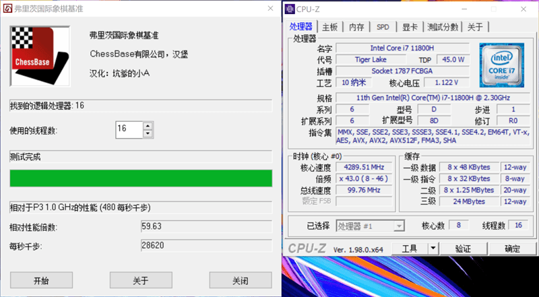Click the core speed value 4289.51 MHz
This screenshot has width=539, height=297.
point(364,168)
